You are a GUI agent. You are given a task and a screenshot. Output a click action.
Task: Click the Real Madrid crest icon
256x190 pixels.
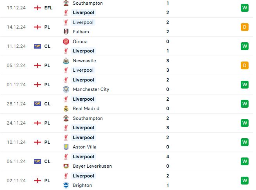(66, 109)
